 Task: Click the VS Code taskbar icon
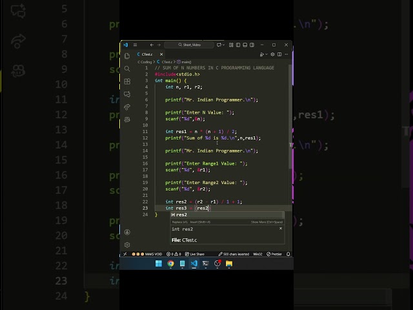[x=194, y=263]
